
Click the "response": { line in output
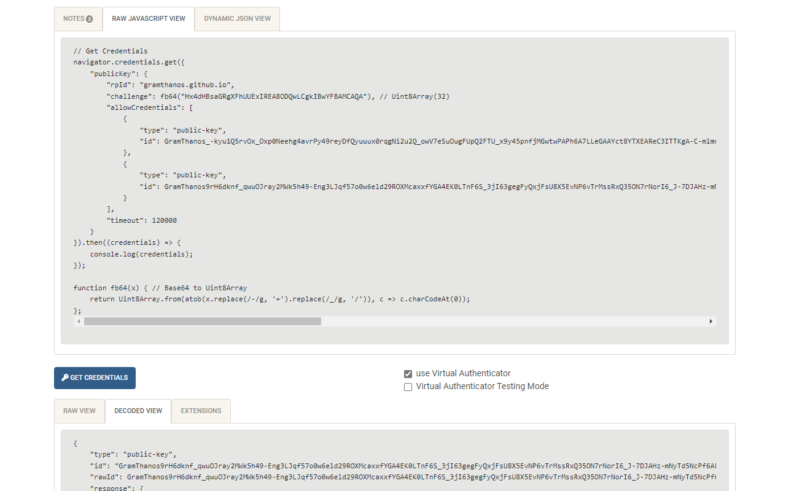click(117, 488)
